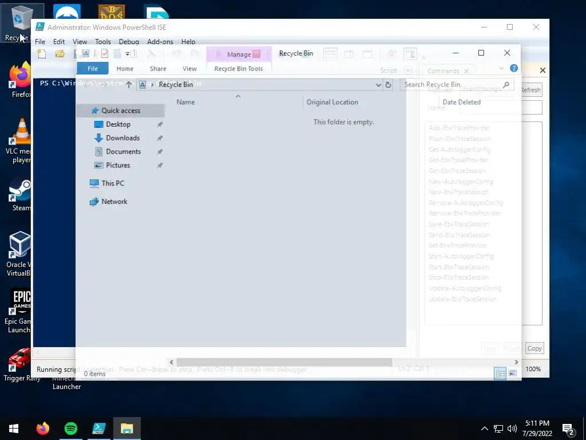The width and height of the screenshot is (586, 440).
Task: Open the Oracle VM VirtualBox desktop shortcut
Action: pyautogui.click(x=18, y=254)
